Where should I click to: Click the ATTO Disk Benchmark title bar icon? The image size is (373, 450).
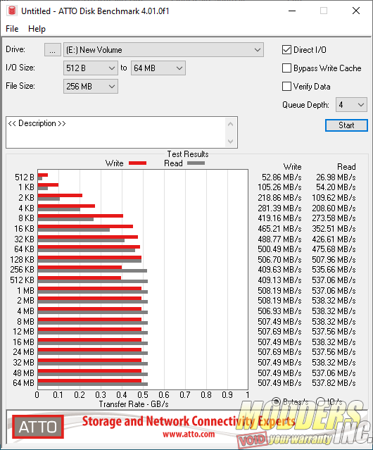(x=12, y=11)
